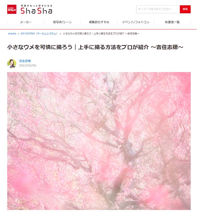The height and width of the screenshot is (216, 197).
Task: Click the 2023/02/06 publication date
Action: tap(28, 65)
